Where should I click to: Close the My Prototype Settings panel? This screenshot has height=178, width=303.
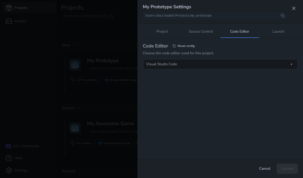click(x=294, y=8)
